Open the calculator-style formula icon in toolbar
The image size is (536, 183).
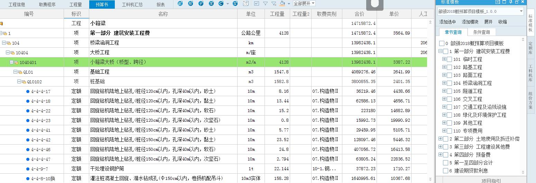pyautogui.click(x=246, y=3)
